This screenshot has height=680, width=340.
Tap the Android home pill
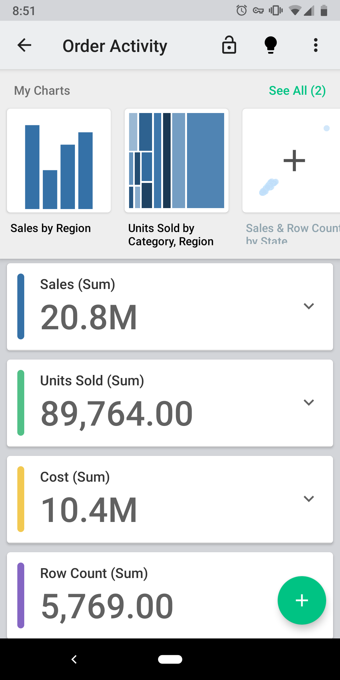point(170,659)
